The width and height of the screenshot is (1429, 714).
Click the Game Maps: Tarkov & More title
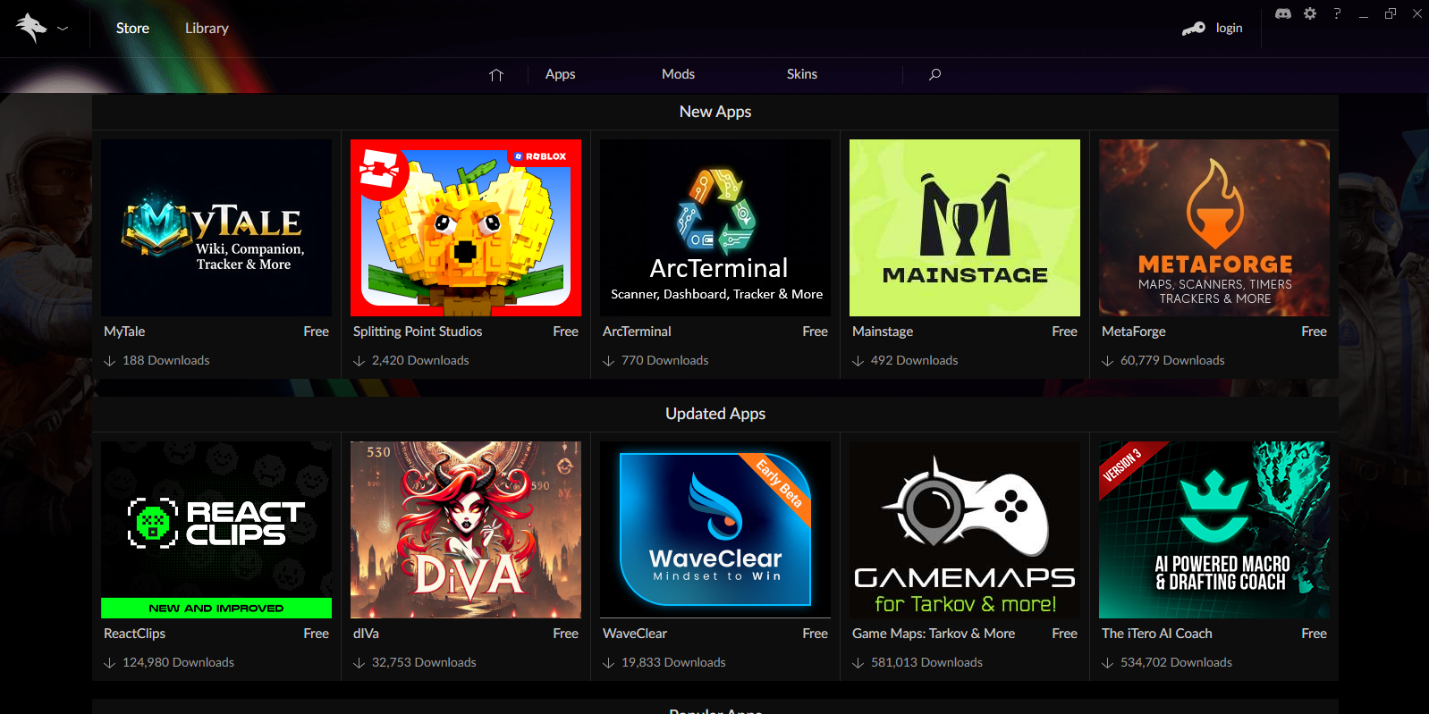[x=933, y=634]
